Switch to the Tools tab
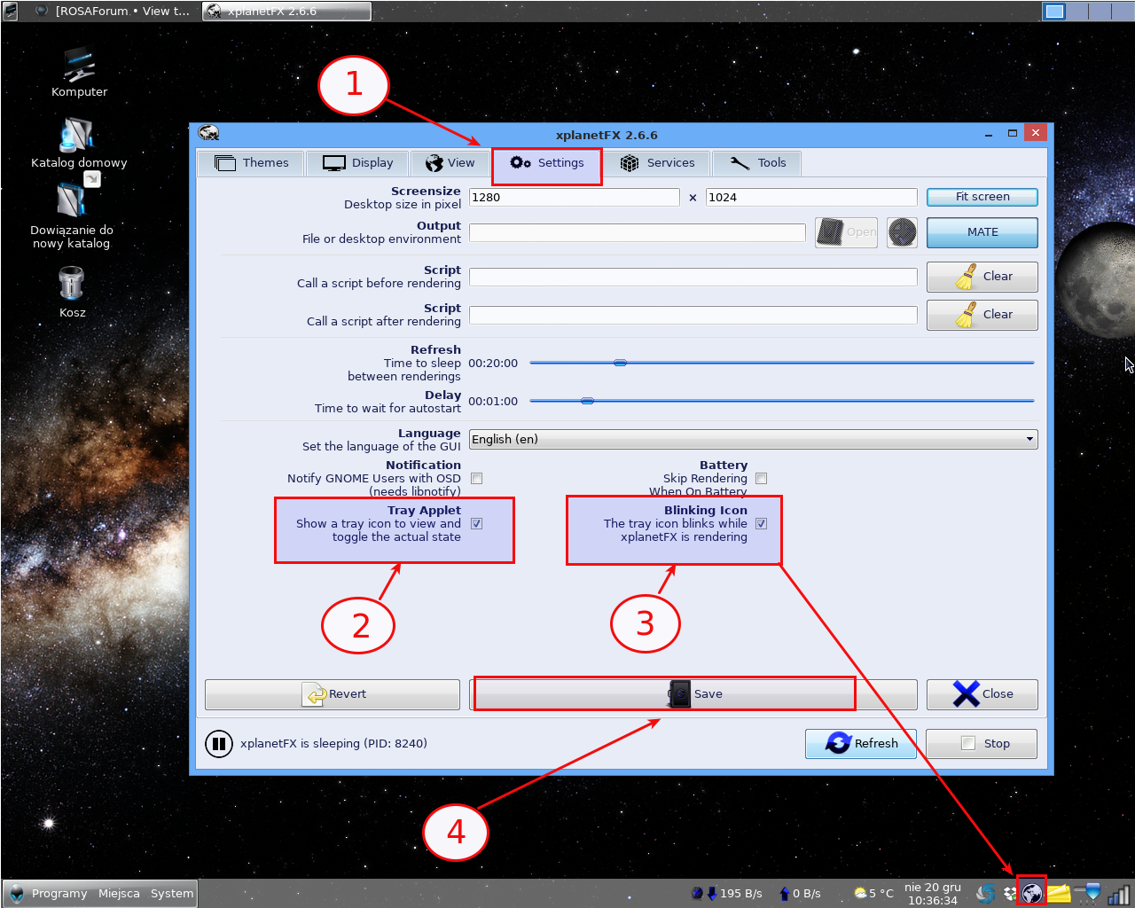Viewport: 1135px width, 908px height. click(x=757, y=163)
